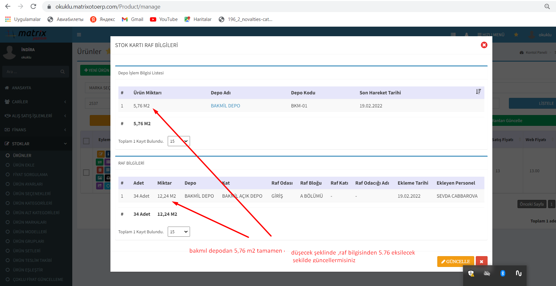Screen dimensions: 556x286
Task: Open ANASAYFA in the sidebar
Action: pos(21,88)
